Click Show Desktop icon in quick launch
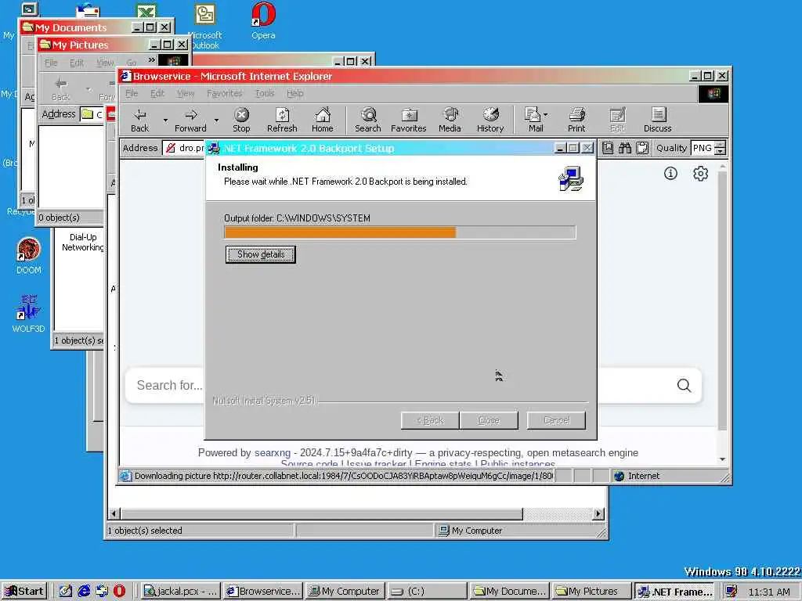The image size is (802, 601). 66,591
